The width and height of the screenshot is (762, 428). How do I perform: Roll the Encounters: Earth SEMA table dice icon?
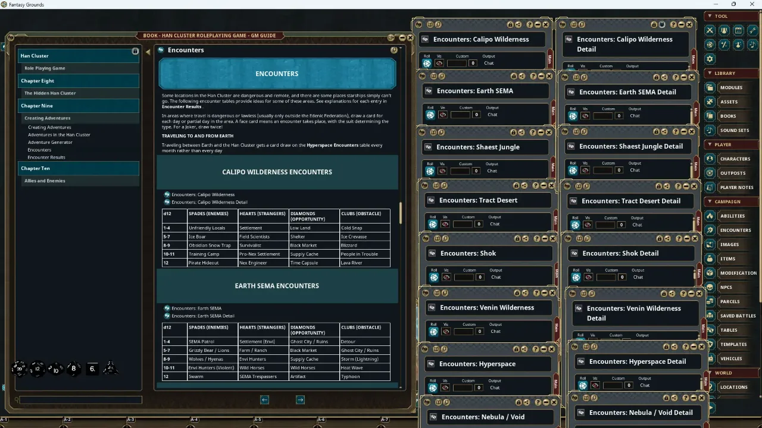(x=430, y=115)
